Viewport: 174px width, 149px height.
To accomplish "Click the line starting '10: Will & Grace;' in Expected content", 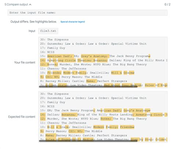I will pyautogui.click(x=87, y=127).
